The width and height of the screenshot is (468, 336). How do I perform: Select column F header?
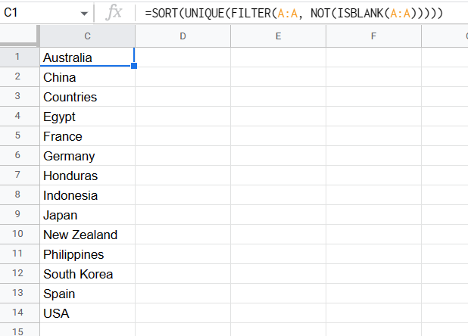pyautogui.click(x=373, y=36)
